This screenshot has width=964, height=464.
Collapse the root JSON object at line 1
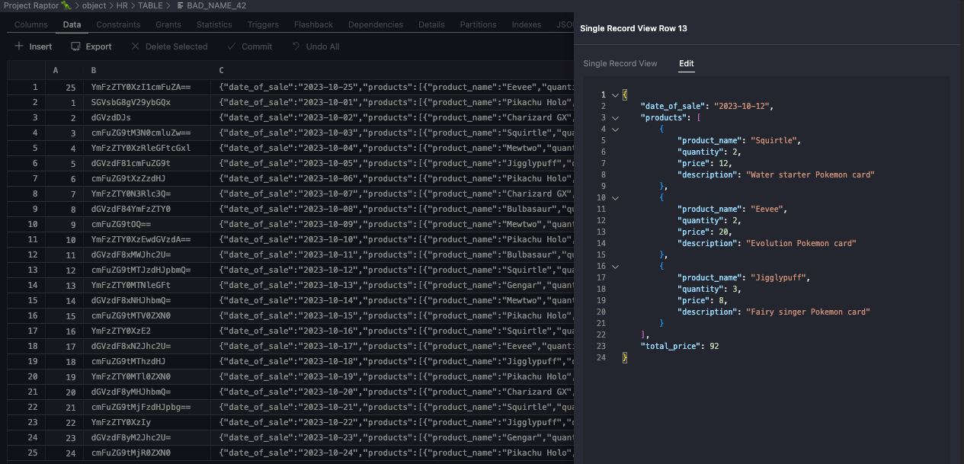(615, 95)
